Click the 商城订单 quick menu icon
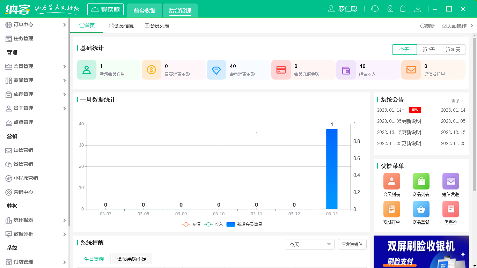This screenshot has width=477, height=268. coord(391,209)
